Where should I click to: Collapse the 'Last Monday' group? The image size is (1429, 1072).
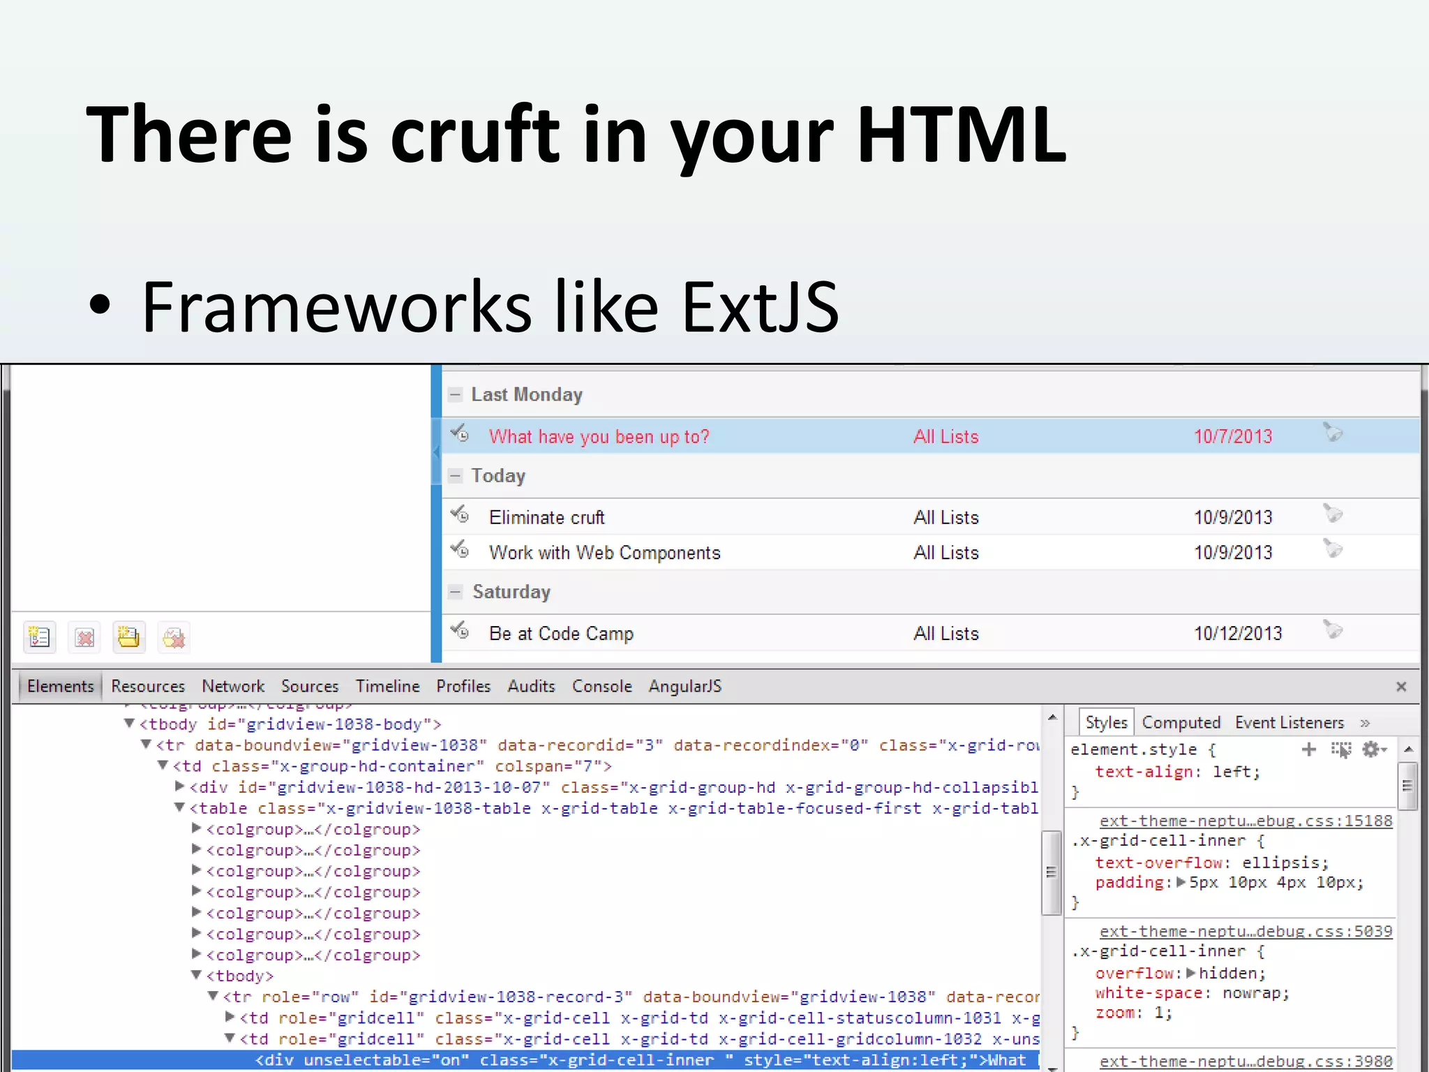455,394
